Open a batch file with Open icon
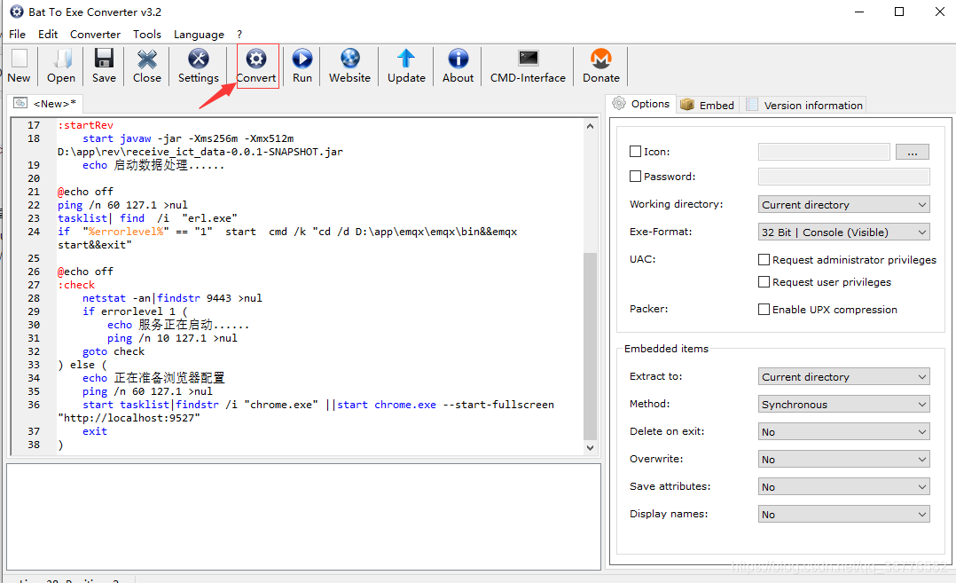The height and width of the screenshot is (583, 956). click(61, 59)
